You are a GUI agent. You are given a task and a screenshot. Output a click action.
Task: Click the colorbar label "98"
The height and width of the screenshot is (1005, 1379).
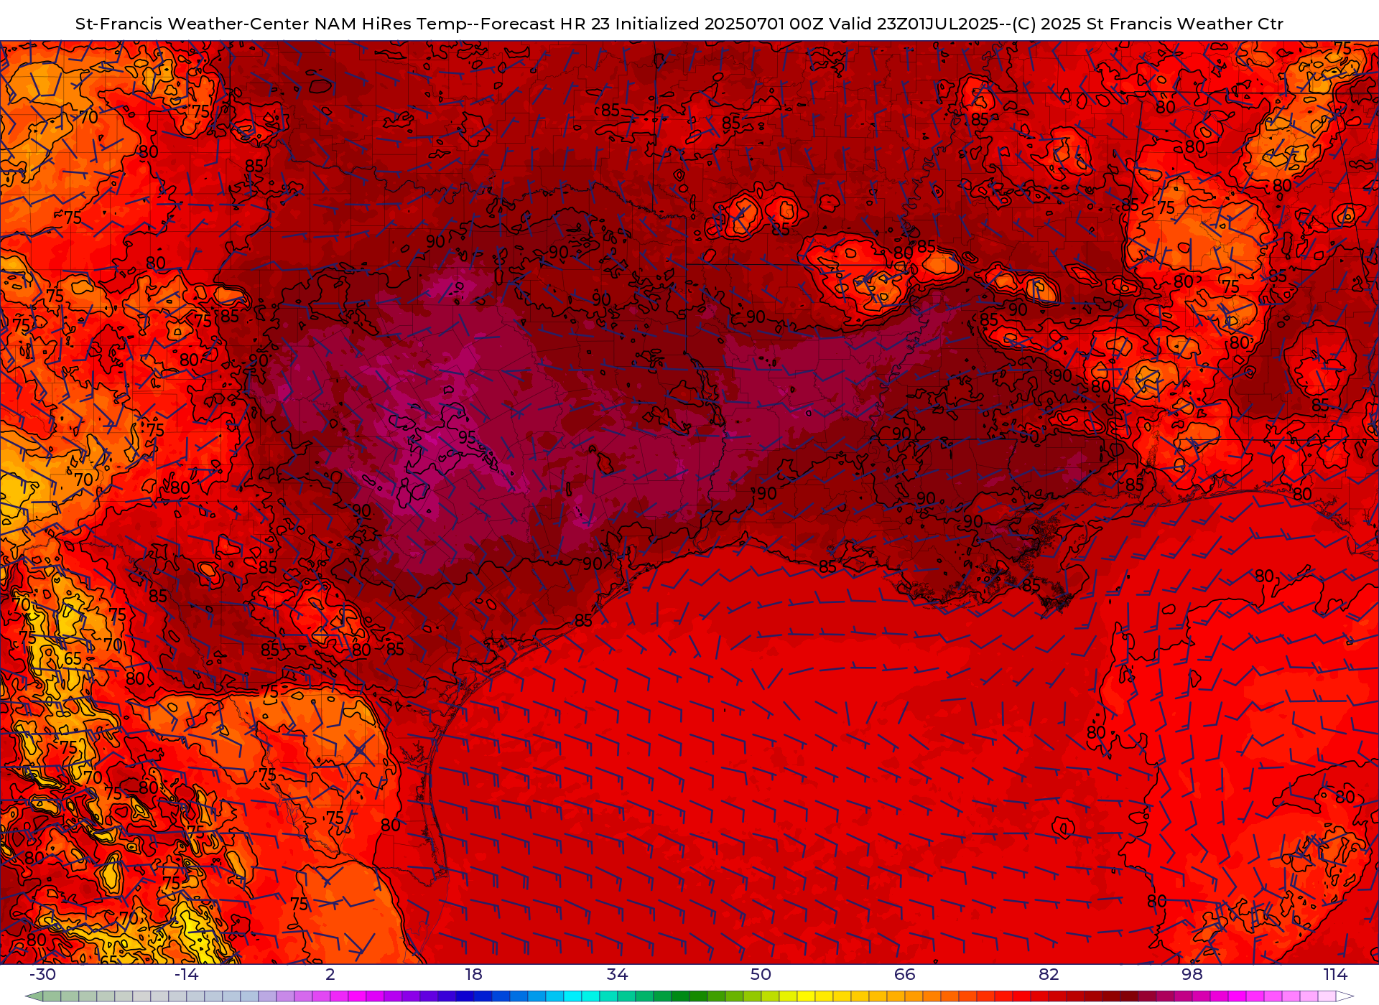1192,974
